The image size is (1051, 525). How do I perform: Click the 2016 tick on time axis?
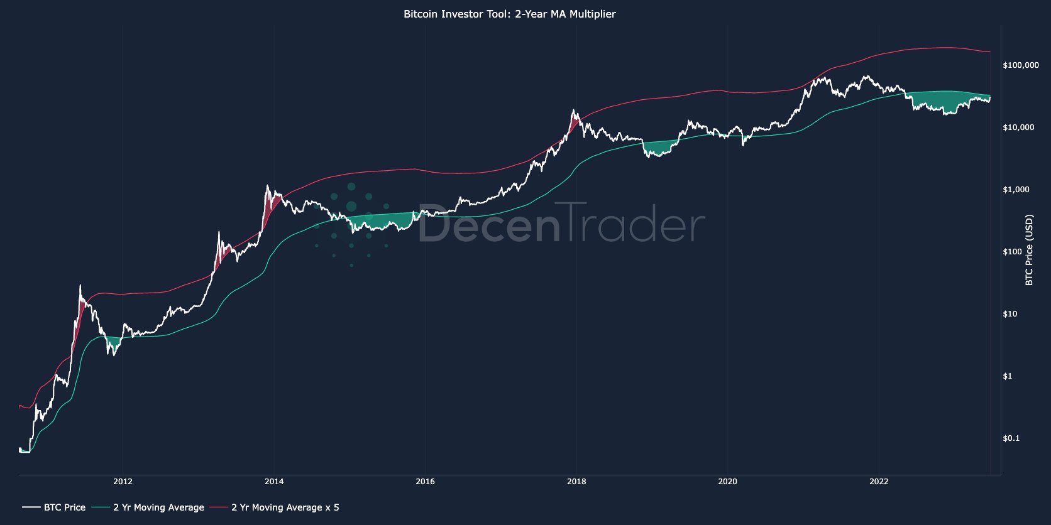pos(425,482)
